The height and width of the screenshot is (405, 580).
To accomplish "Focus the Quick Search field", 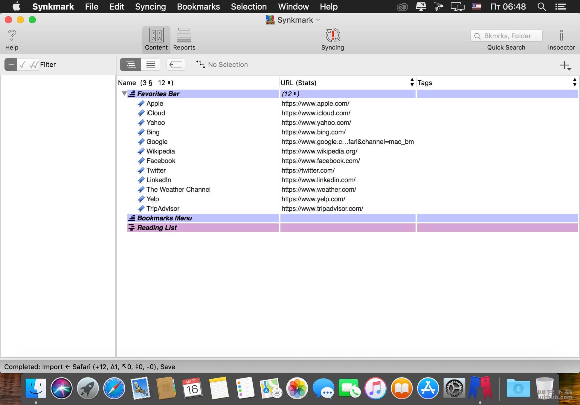I will pos(506,36).
